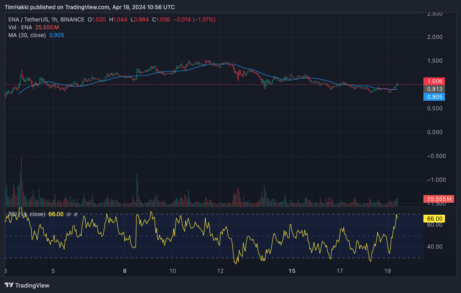Click the yellow 66.00 RSI value label
The width and height of the screenshot is (461, 293).
(434, 218)
